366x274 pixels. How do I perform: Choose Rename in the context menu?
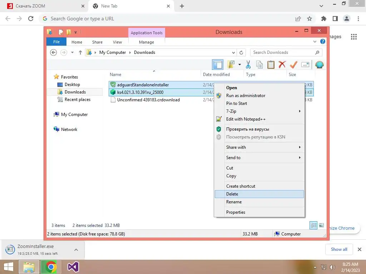(x=259, y=202)
